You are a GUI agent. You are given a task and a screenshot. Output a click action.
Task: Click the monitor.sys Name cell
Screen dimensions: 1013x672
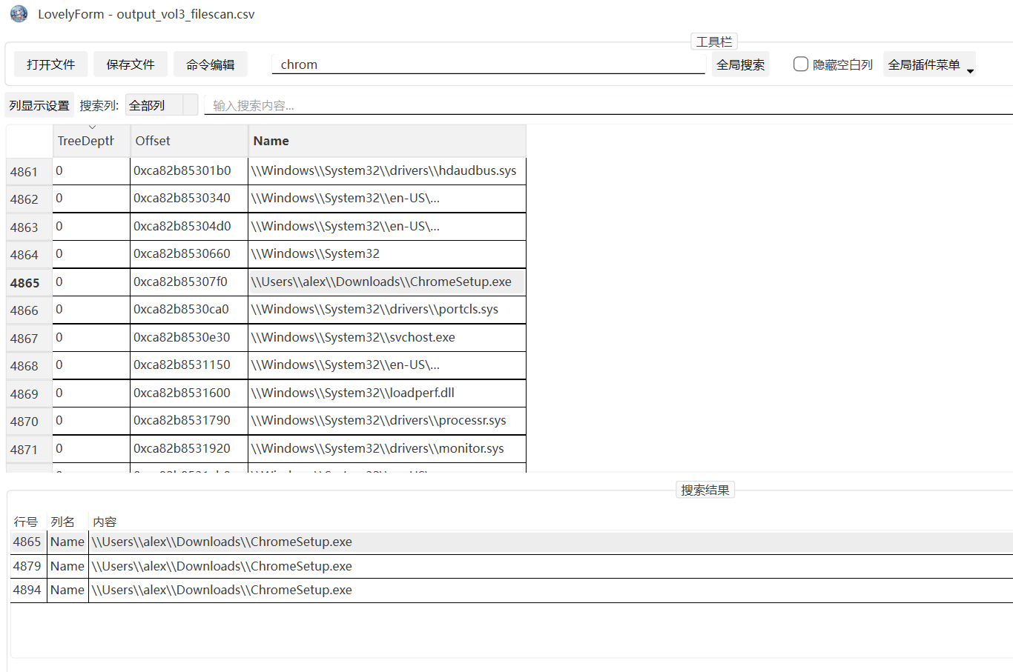point(387,448)
